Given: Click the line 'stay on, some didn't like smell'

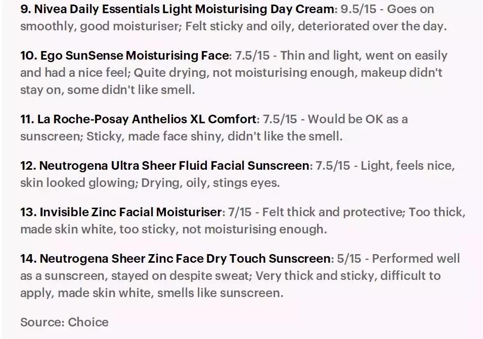Looking at the screenshot, I should coord(107,90).
